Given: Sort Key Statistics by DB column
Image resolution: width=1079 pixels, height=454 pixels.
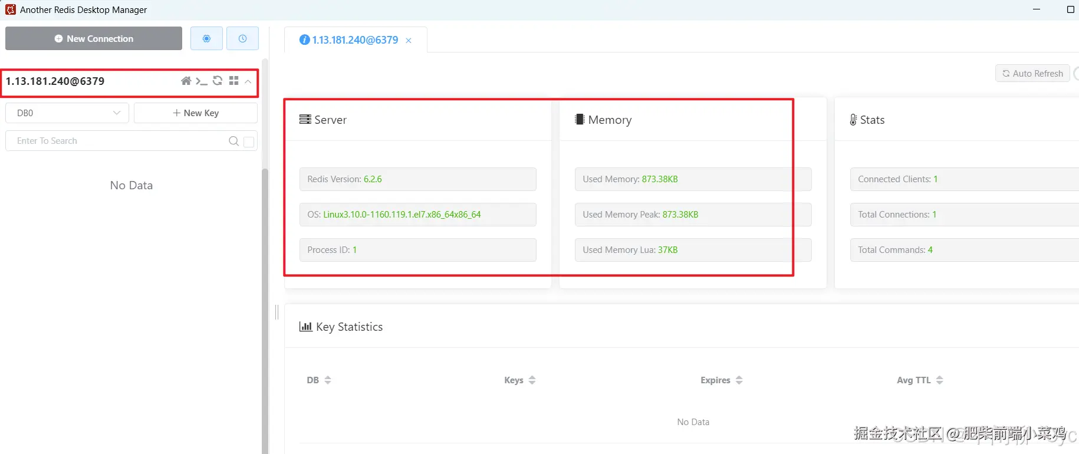Looking at the screenshot, I should (x=328, y=380).
